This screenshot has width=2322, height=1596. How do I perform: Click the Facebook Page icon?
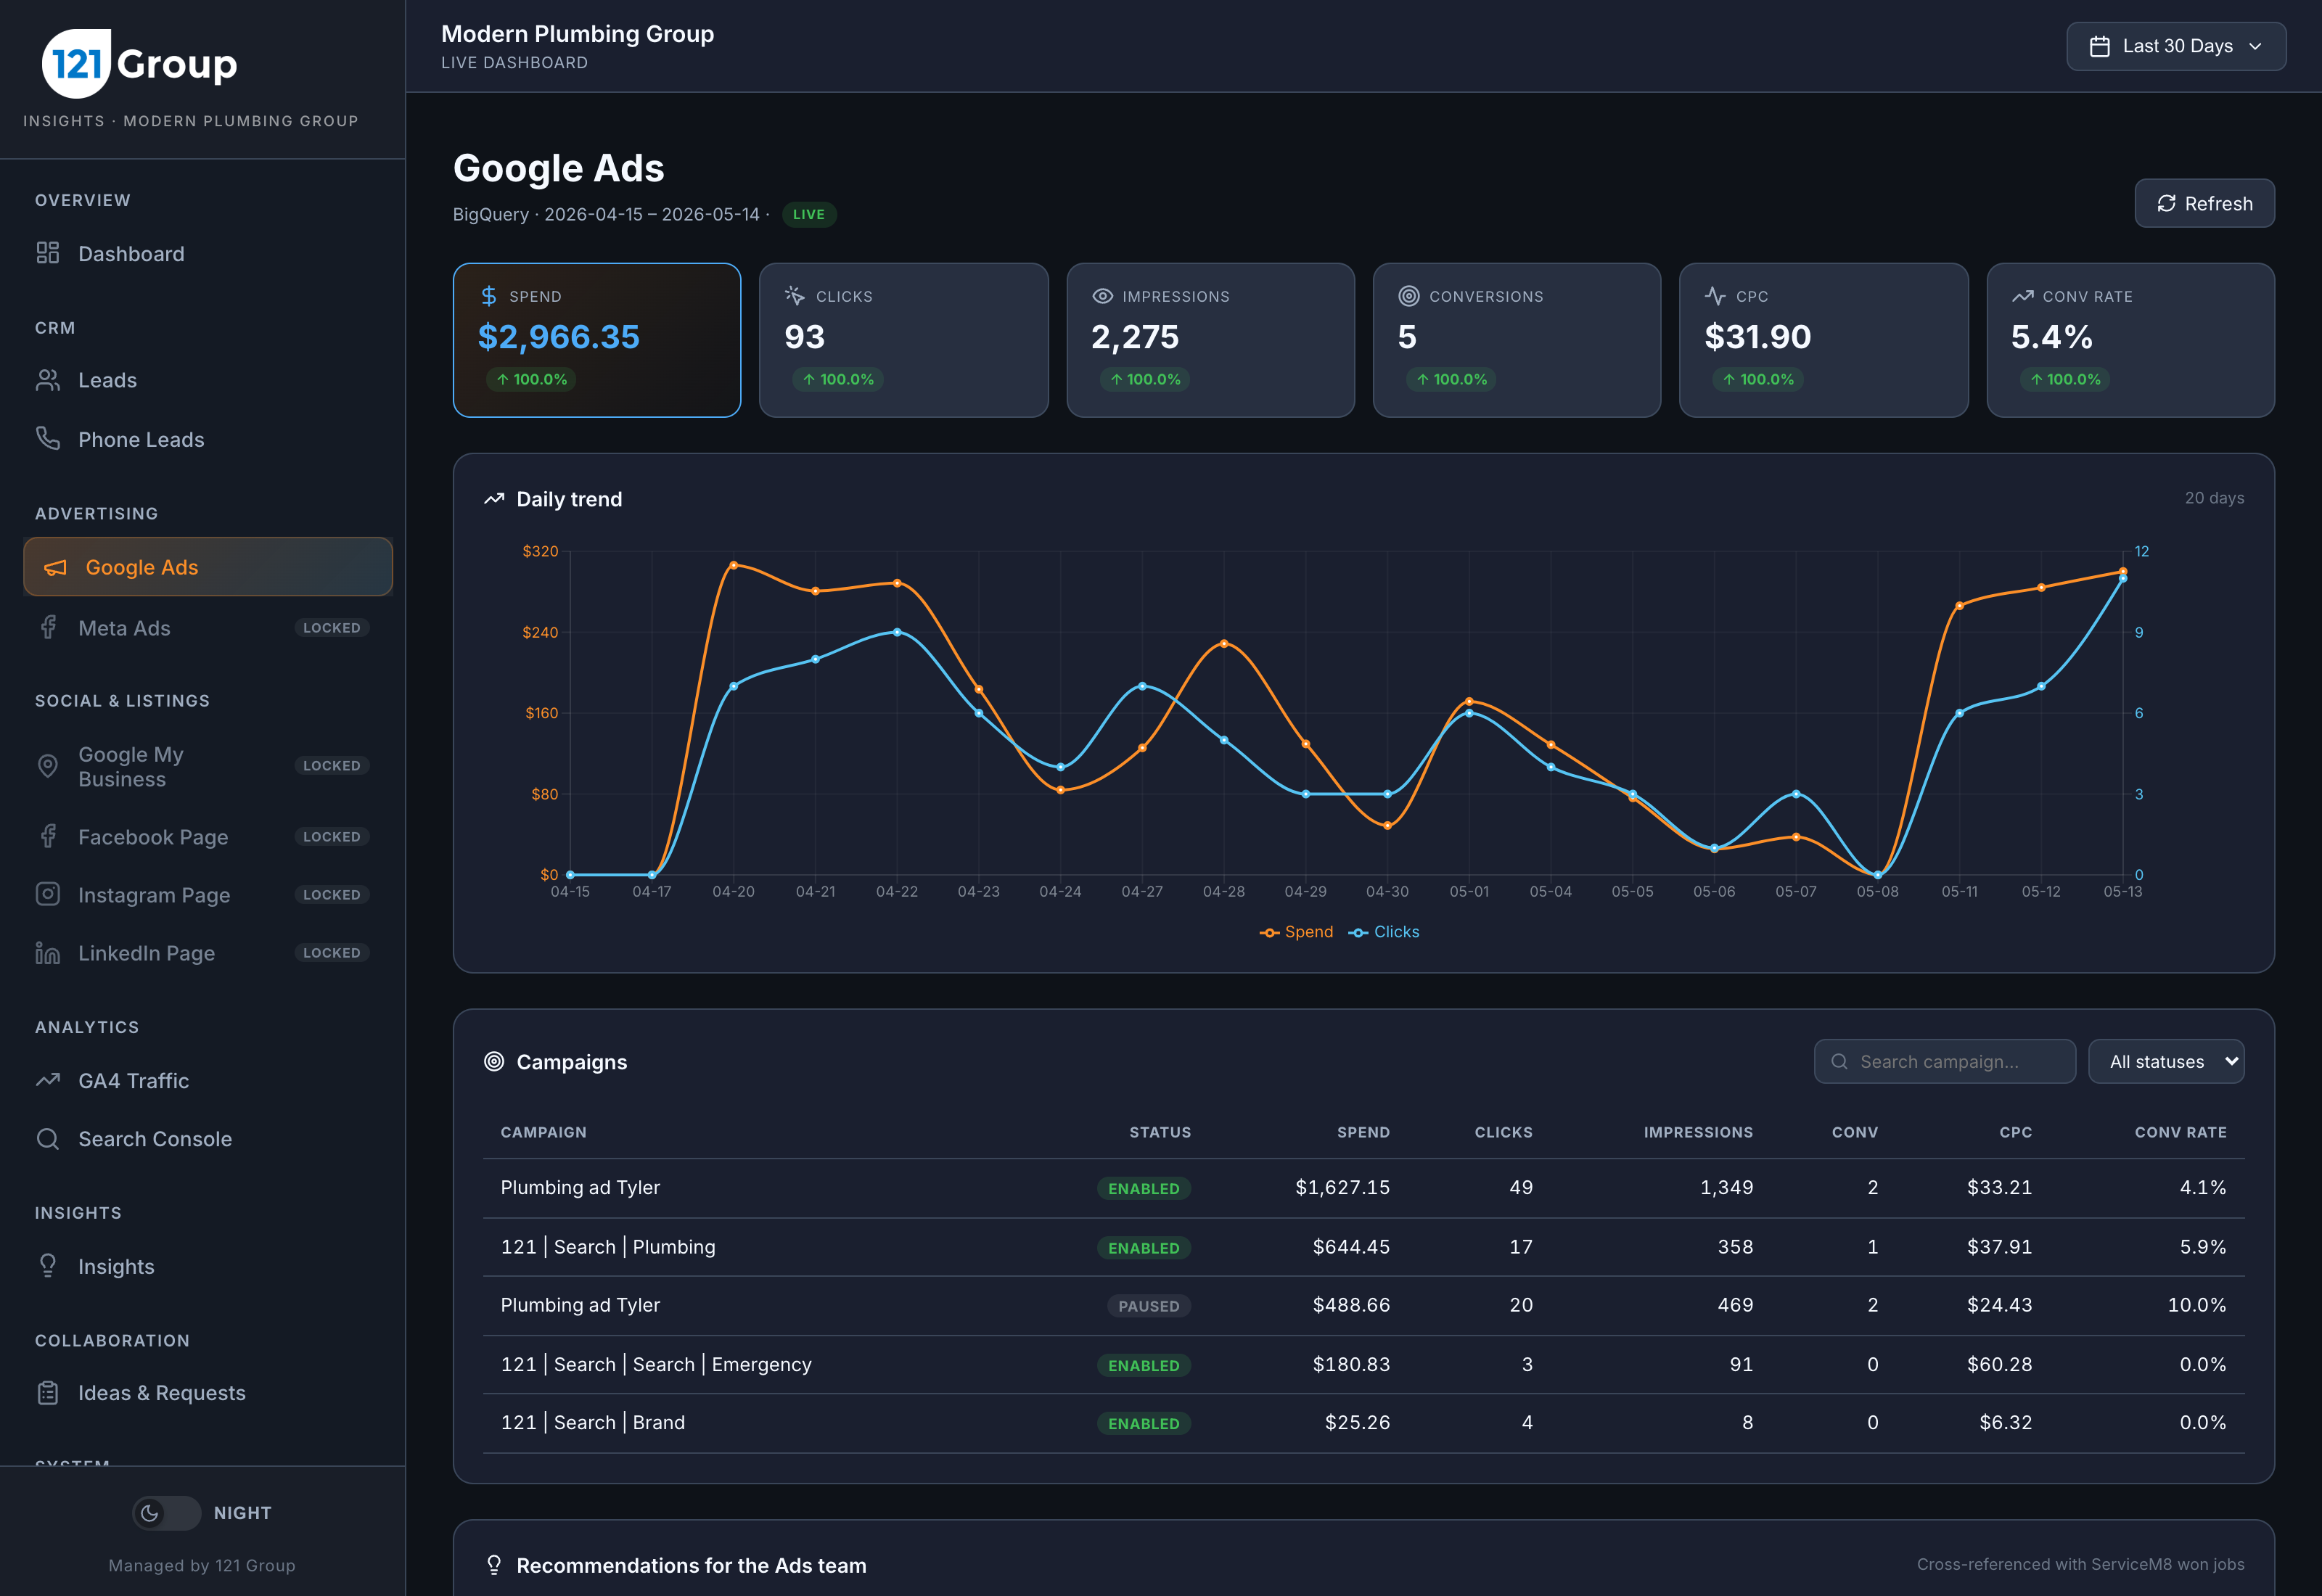(x=48, y=836)
